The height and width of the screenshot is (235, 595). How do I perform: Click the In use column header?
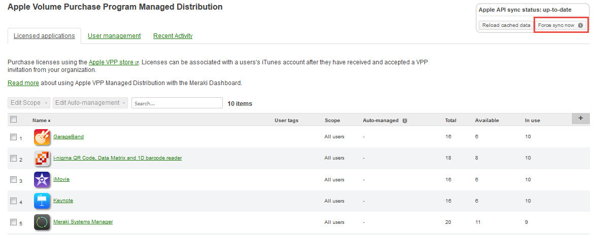pos(533,121)
